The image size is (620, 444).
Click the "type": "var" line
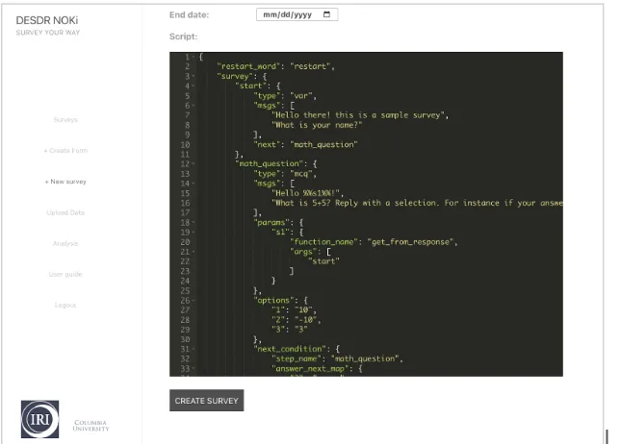click(284, 96)
